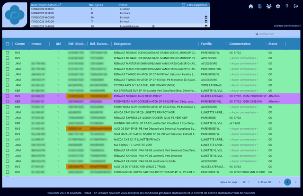Sort by Désignation column header
The width and height of the screenshot is (303, 196).
click(123, 44)
